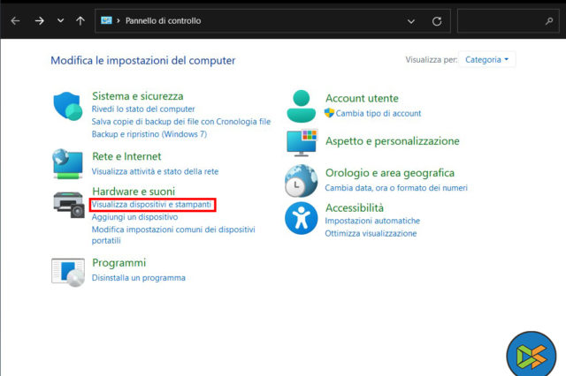Viewport: 566px width, 376px height.
Task: Open the Categoria view dropdown
Action: [x=486, y=59]
